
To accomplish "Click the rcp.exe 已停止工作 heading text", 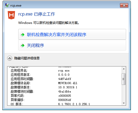I will point(37,14).
